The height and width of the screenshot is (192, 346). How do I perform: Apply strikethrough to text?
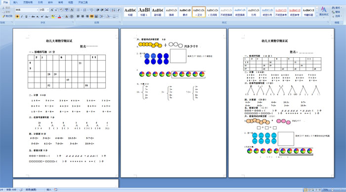(x=33, y=16)
